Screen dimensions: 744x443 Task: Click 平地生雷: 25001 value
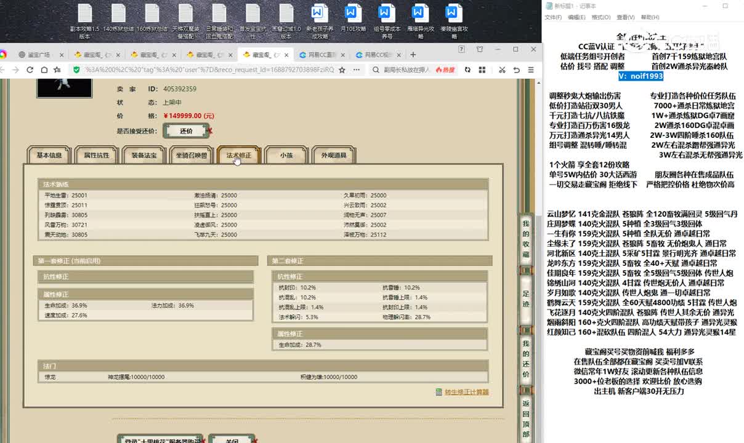point(65,195)
